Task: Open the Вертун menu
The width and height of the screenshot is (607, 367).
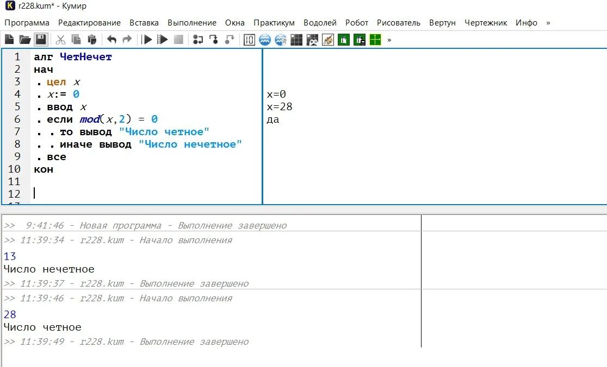Action: [442, 23]
